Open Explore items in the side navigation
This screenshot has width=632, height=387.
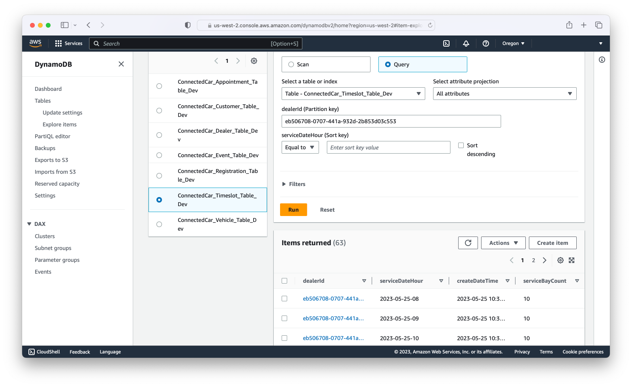click(x=60, y=124)
